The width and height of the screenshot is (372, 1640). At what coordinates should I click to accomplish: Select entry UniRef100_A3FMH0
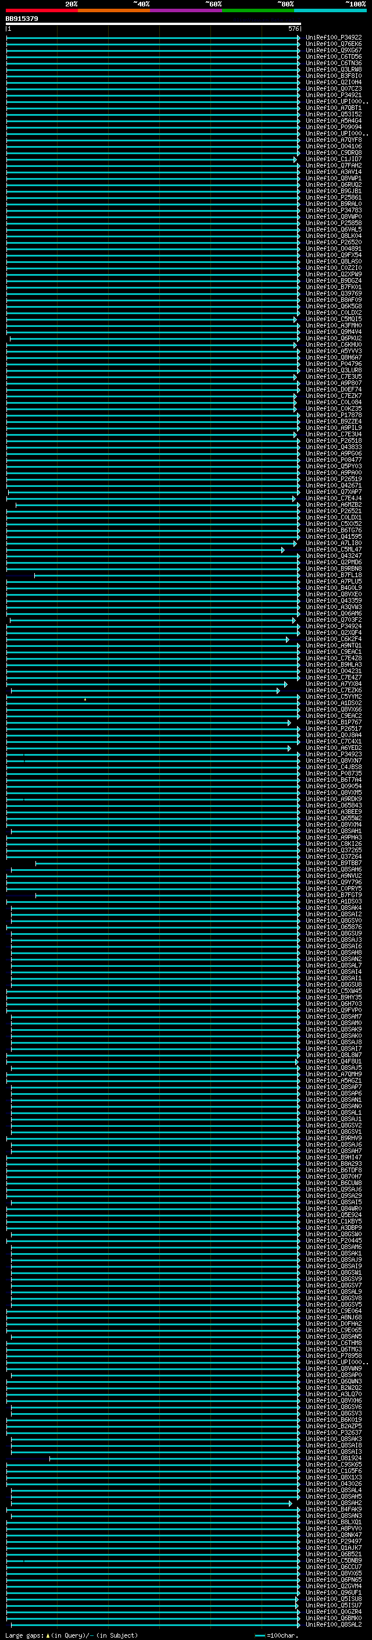coord(334,325)
